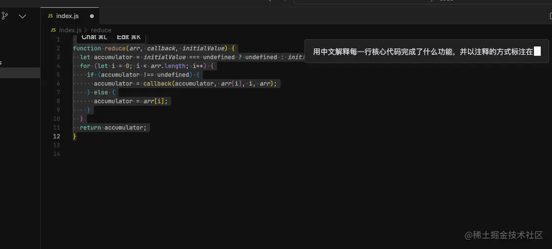Screen dimensions: 552x249
Task: Click the JS file icon in tab
Action: (x=50, y=16)
